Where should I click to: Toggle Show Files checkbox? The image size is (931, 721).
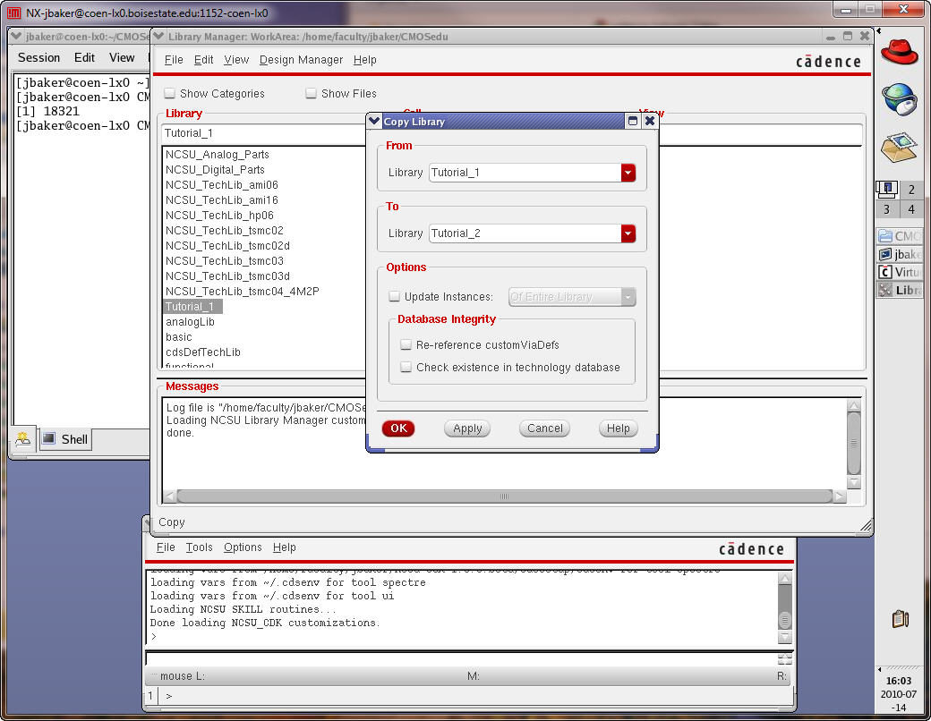point(312,93)
